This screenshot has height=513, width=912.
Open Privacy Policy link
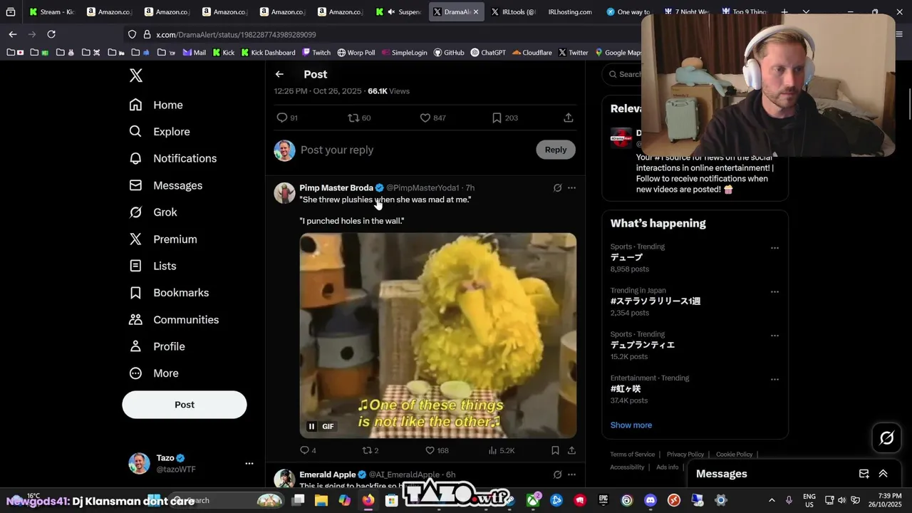(x=685, y=455)
